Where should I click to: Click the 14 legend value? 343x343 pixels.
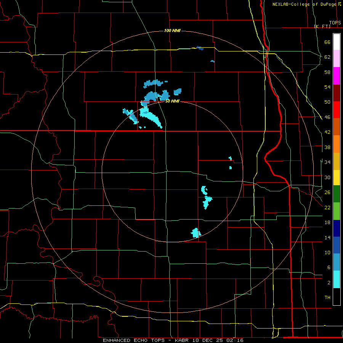[327, 237]
